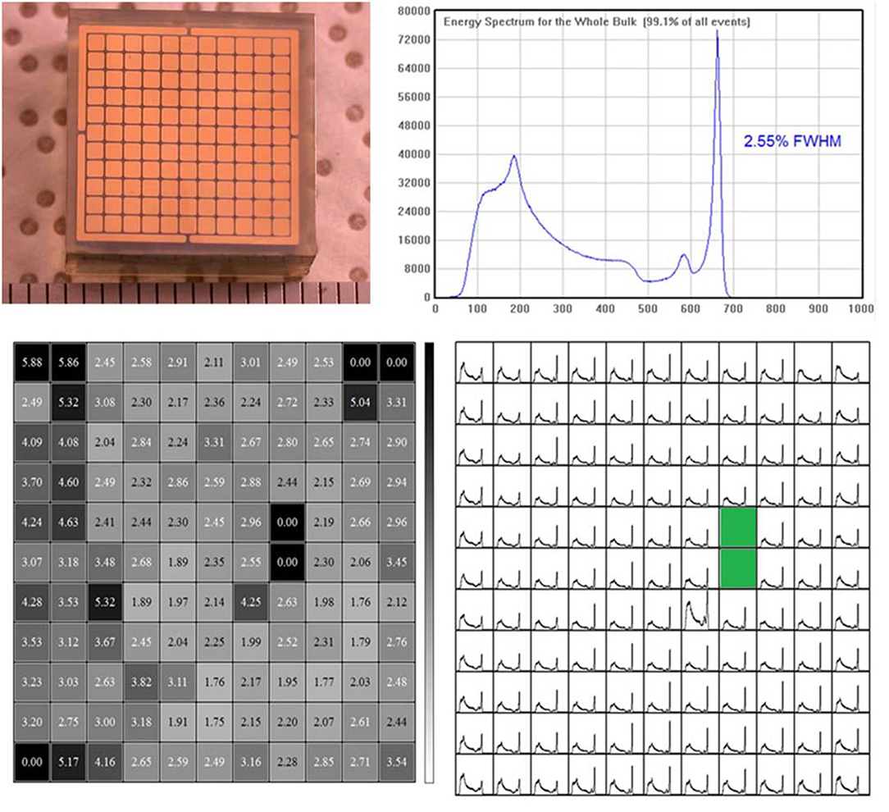Select the map cell showing 1.95
This screenshot has height=812, width=889.
(288, 682)
